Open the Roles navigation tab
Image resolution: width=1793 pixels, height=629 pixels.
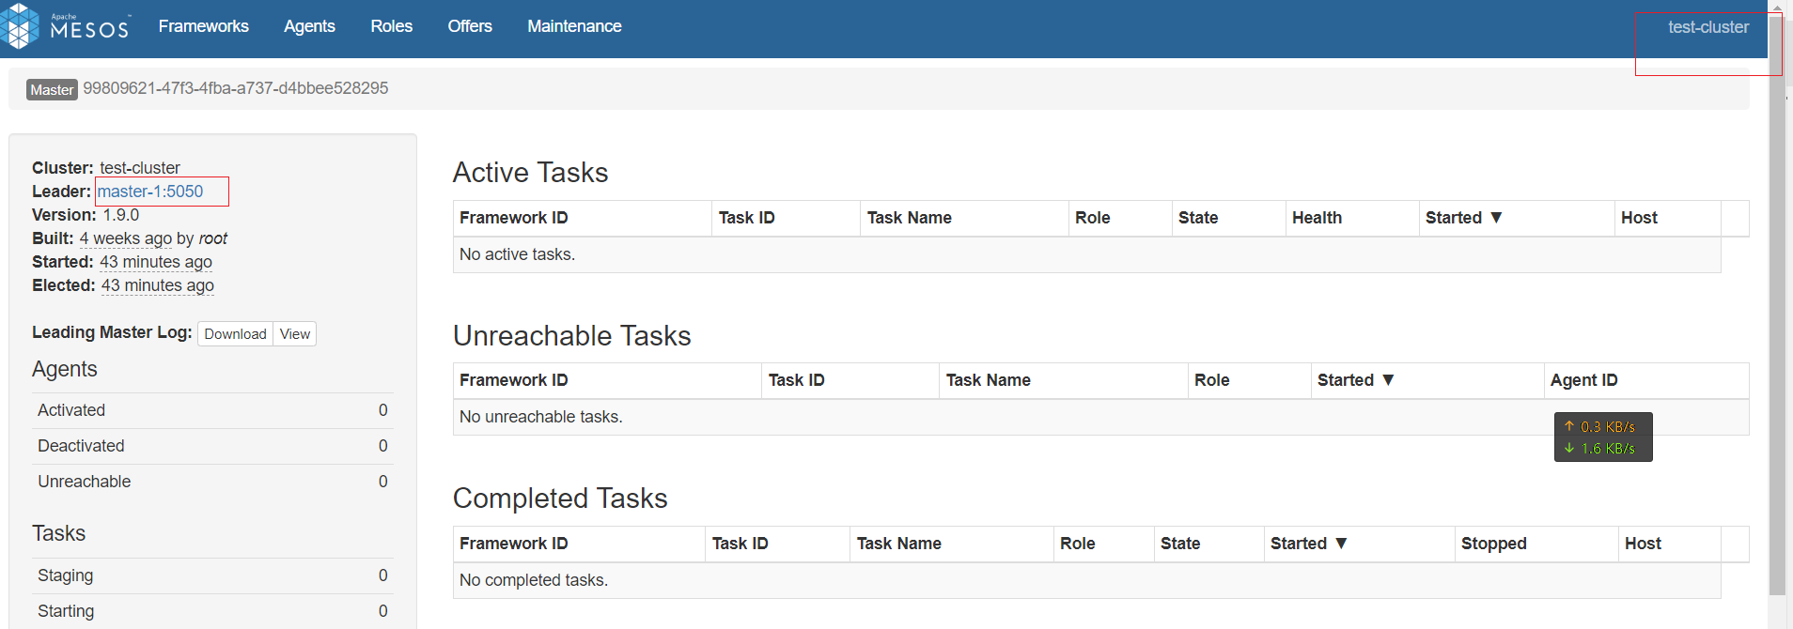point(391,26)
